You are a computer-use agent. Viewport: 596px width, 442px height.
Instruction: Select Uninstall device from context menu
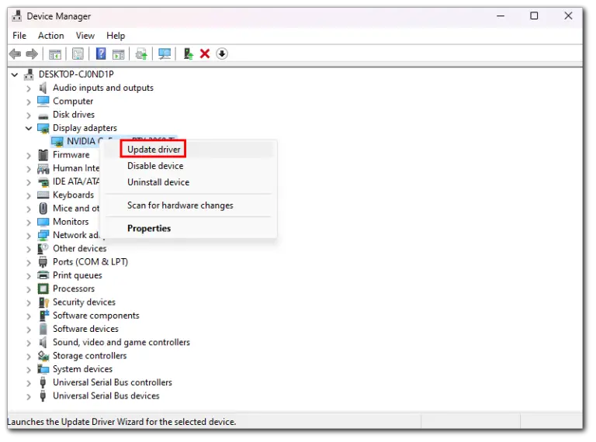[158, 182]
